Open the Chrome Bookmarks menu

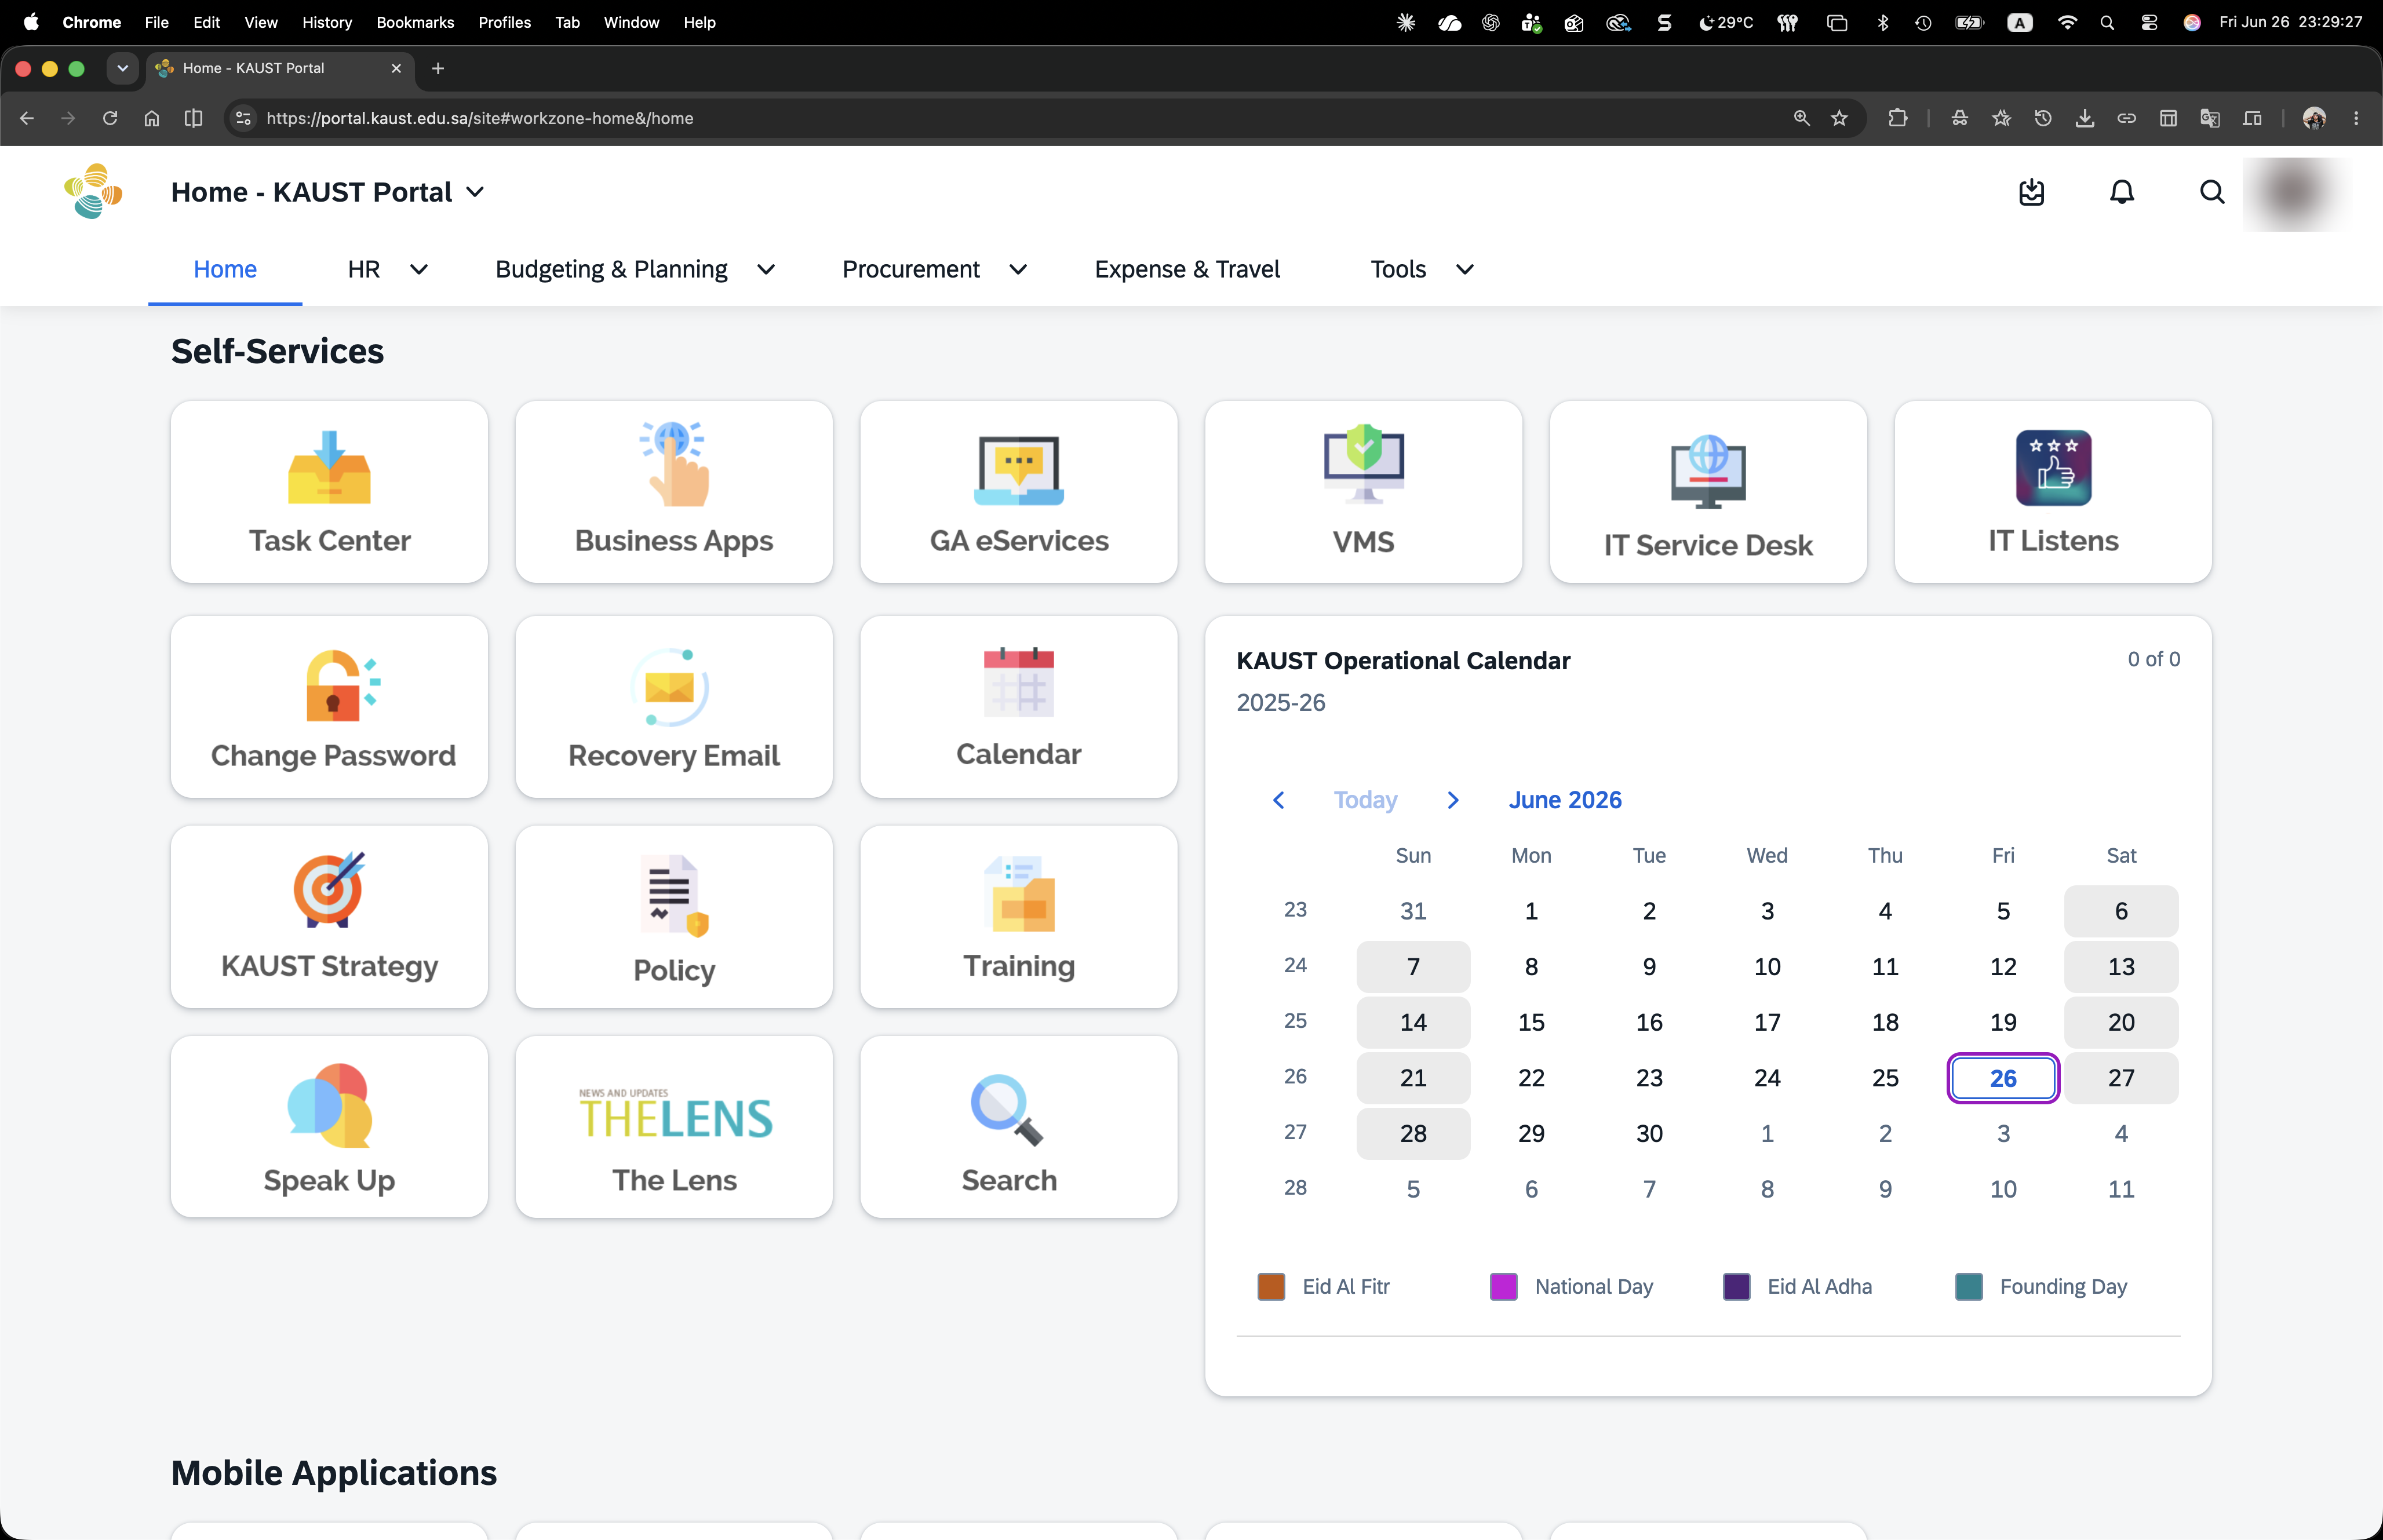415,22
